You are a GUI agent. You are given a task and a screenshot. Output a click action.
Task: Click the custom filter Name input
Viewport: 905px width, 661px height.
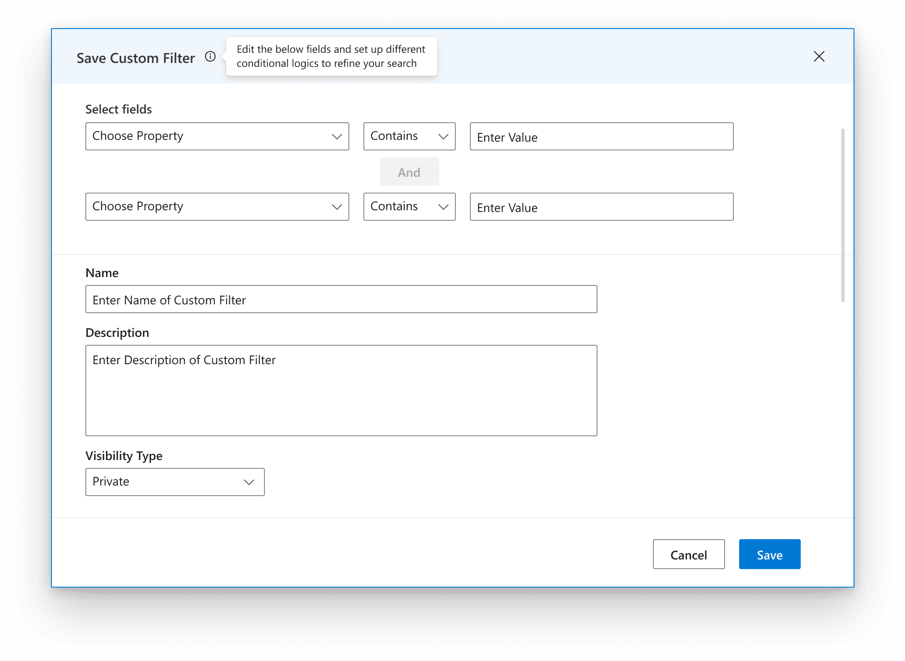tap(341, 299)
